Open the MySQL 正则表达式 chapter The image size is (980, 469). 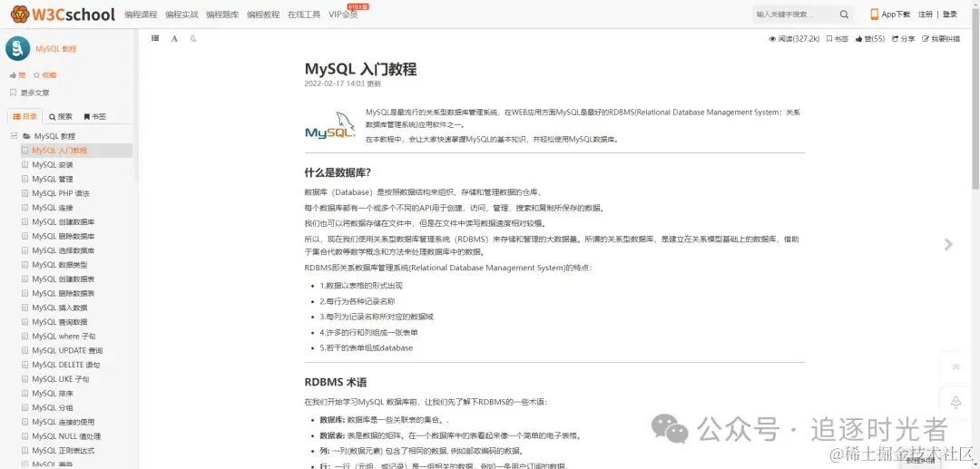[x=64, y=451]
